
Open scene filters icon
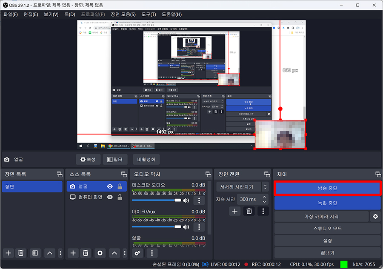point(35,253)
